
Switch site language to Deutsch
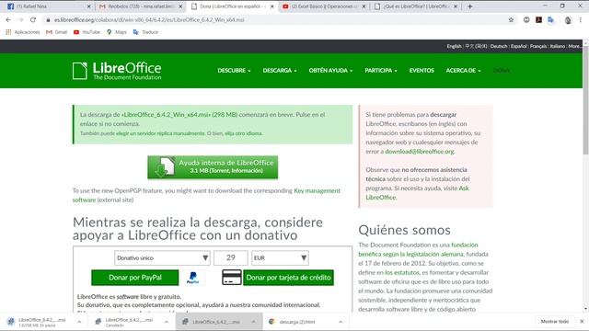point(499,46)
